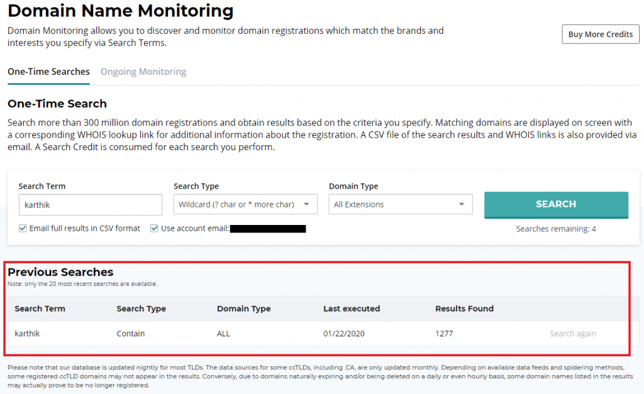Click the Last executed column header
644x394 pixels.
352,309
